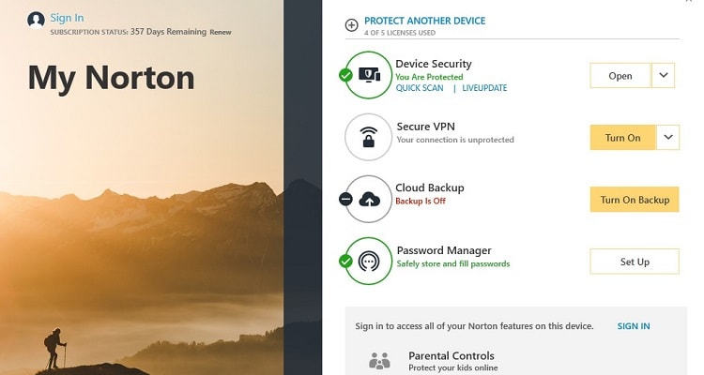Click the Parental Controls title

pos(451,355)
